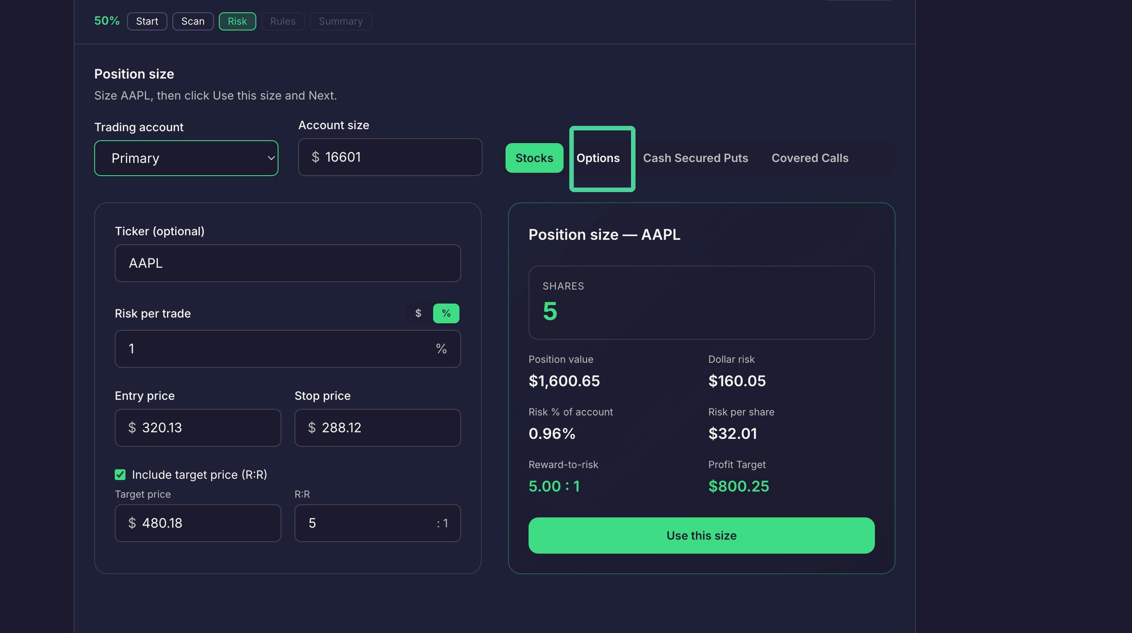
Task: Click the Entry price field
Action: pyautogui.click(x=198, y=428)
